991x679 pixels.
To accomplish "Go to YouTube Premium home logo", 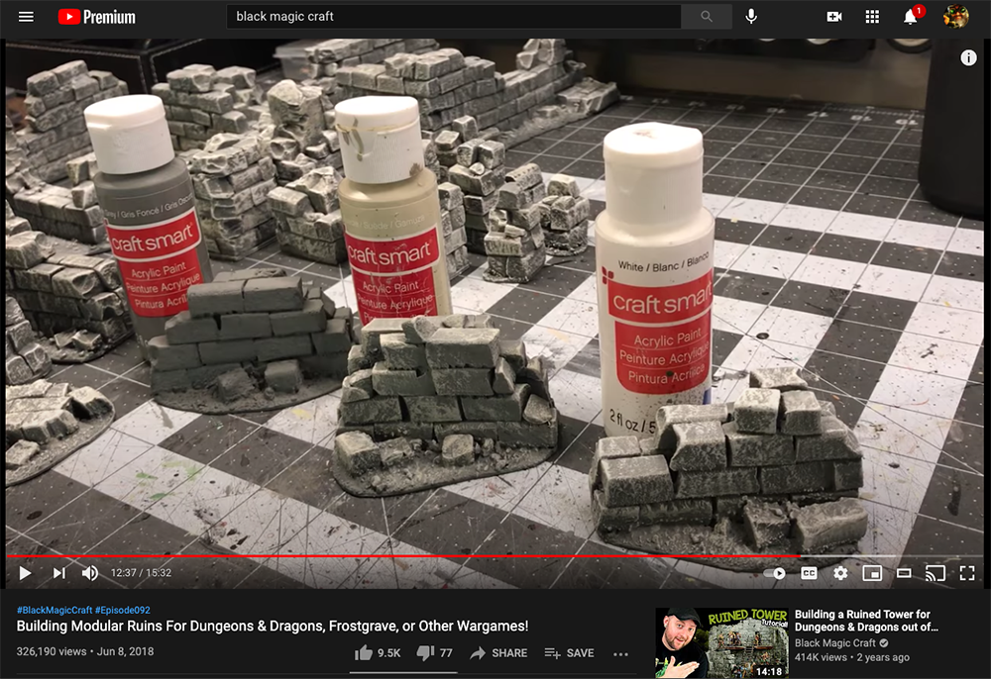I will (x=97, y=17).
